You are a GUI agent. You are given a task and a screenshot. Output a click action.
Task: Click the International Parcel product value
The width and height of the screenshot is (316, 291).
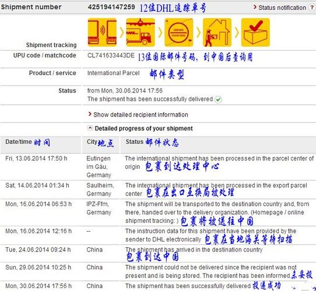113,73
